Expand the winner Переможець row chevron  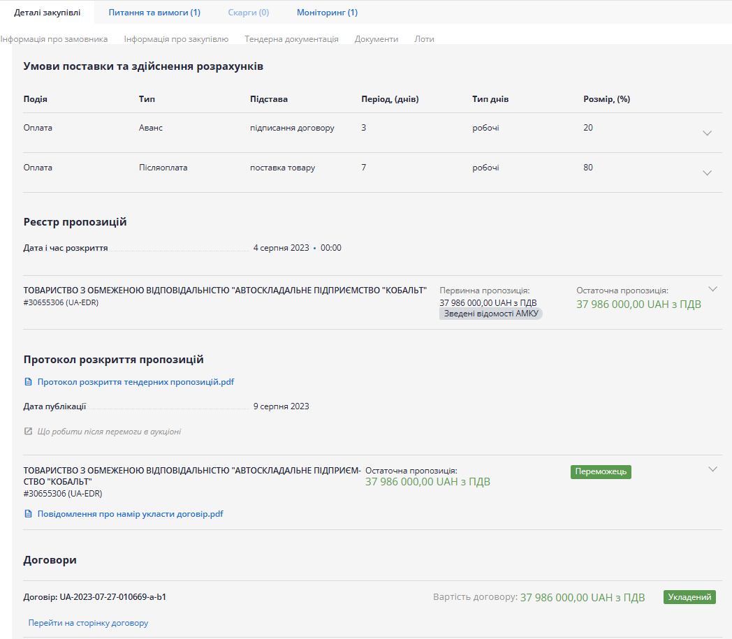712,469
